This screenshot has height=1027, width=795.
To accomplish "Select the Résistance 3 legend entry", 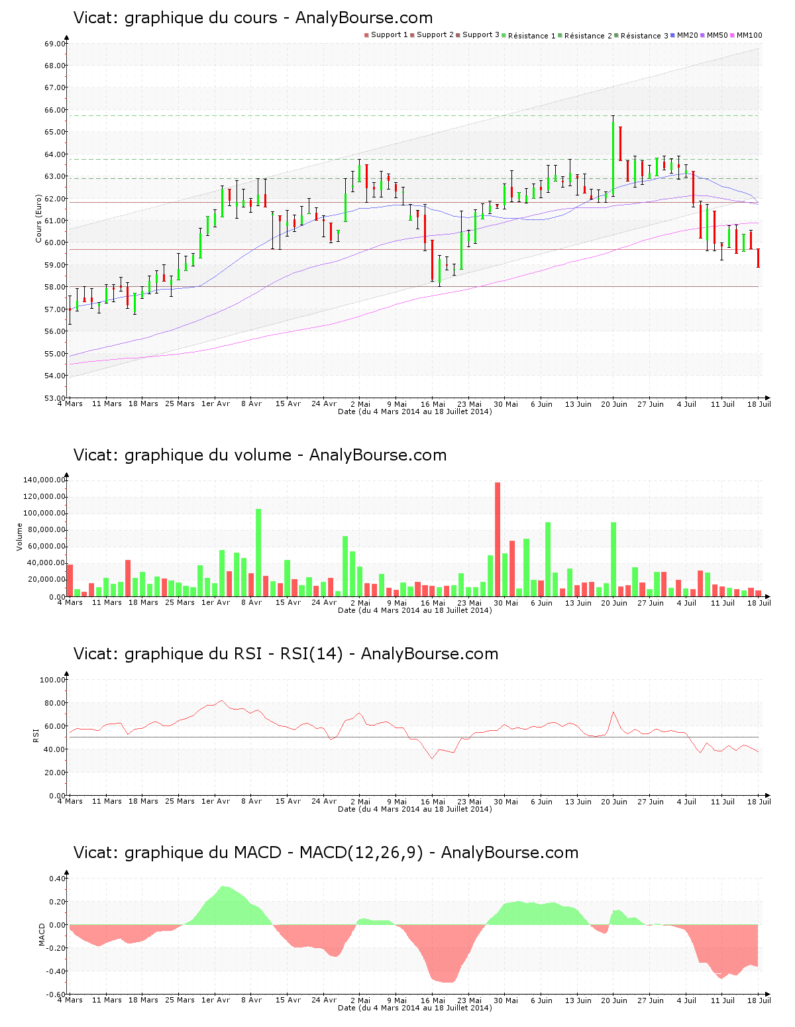I will coord(641,35).
